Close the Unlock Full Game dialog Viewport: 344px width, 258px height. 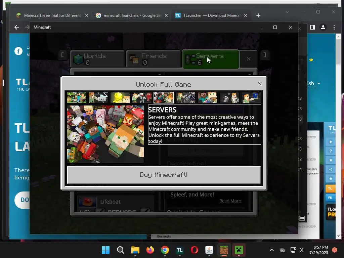[260, 84]
